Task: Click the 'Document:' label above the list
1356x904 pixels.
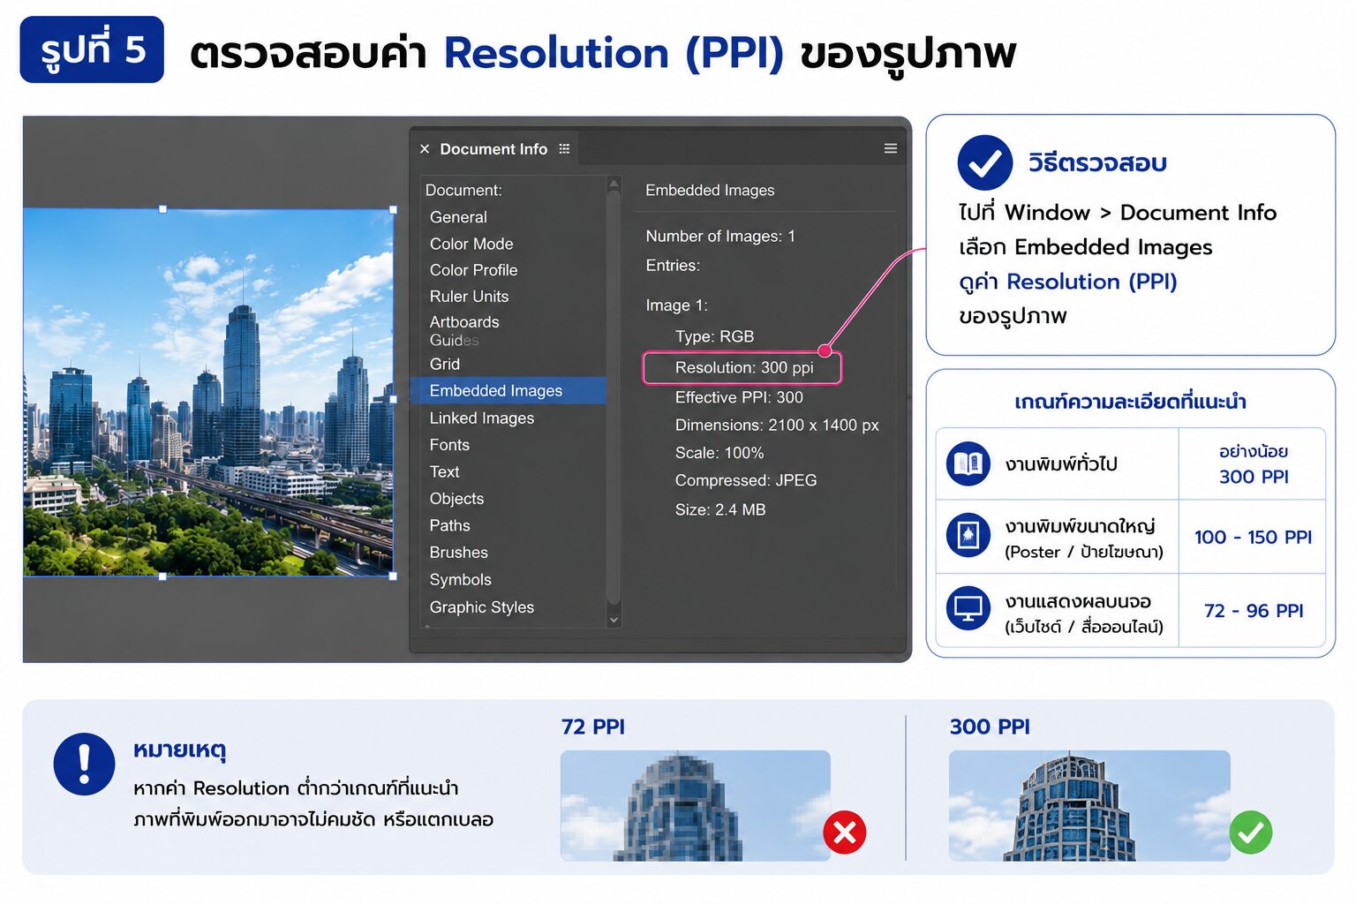Action: [463, 190]
